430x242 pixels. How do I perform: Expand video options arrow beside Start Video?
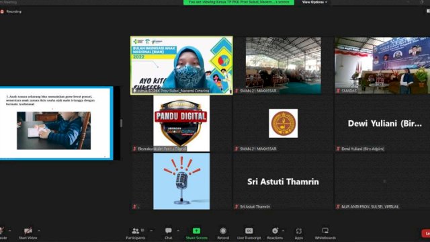click(39, 231)
